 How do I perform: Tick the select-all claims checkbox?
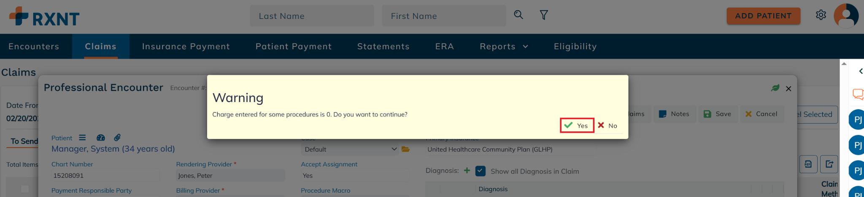tap(25, 189)
